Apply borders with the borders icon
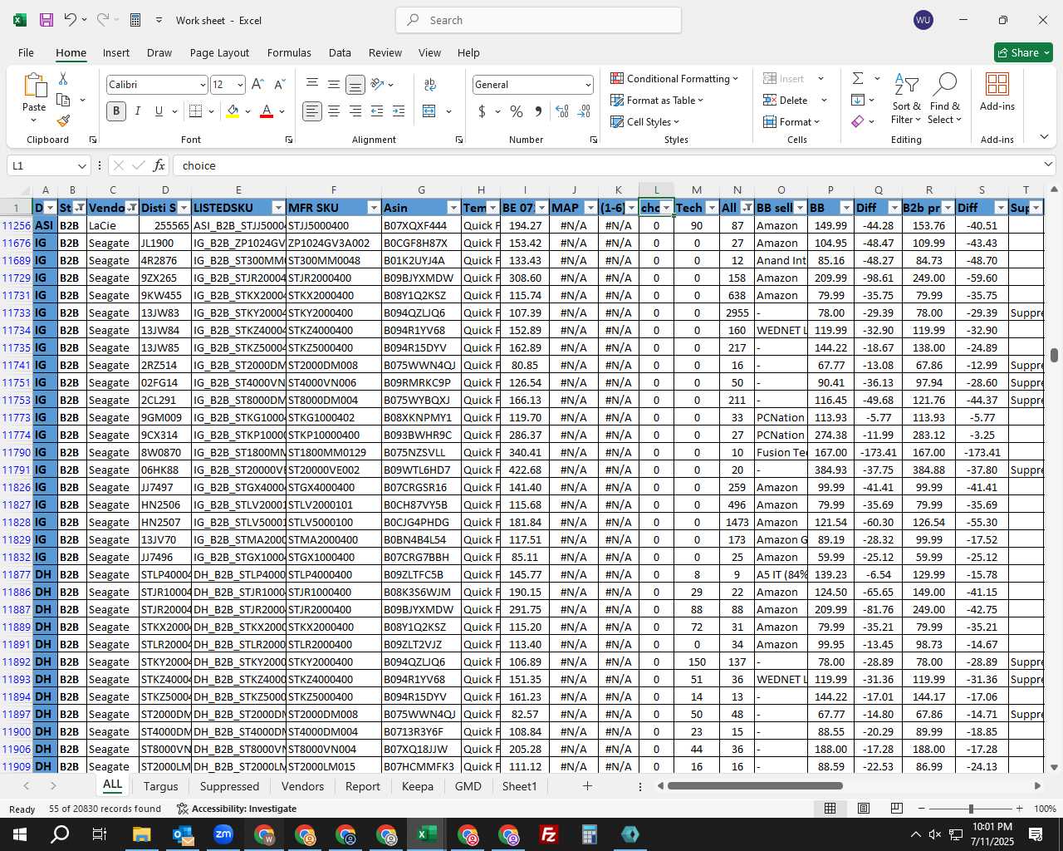The height and width of the screenshot is (851, 1063). pos(195,111)
